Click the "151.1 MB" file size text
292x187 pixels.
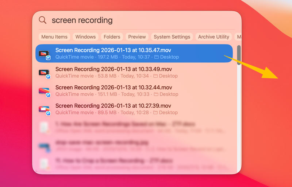point(107,94)
